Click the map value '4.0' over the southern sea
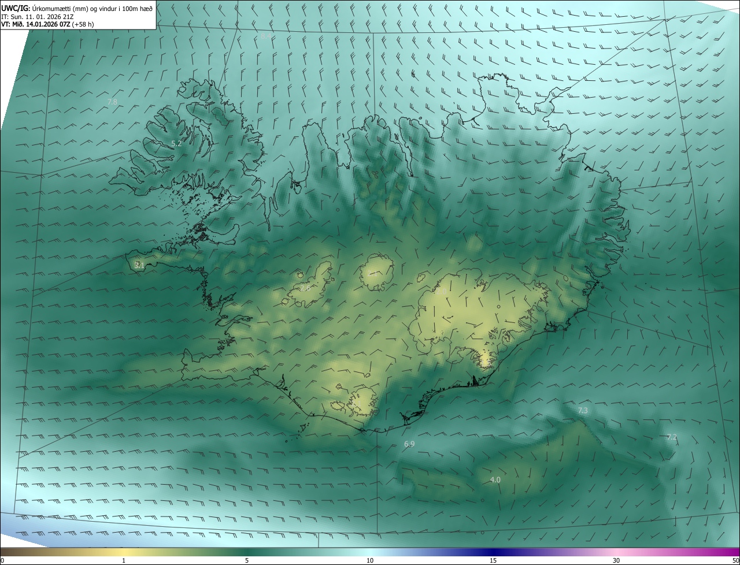The height and width of the screenshot is (565, 740). click(495, 479)
